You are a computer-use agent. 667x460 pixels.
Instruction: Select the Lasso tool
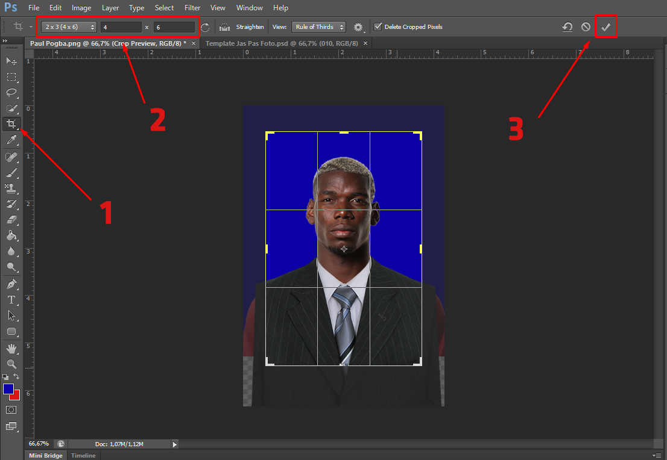11,93
